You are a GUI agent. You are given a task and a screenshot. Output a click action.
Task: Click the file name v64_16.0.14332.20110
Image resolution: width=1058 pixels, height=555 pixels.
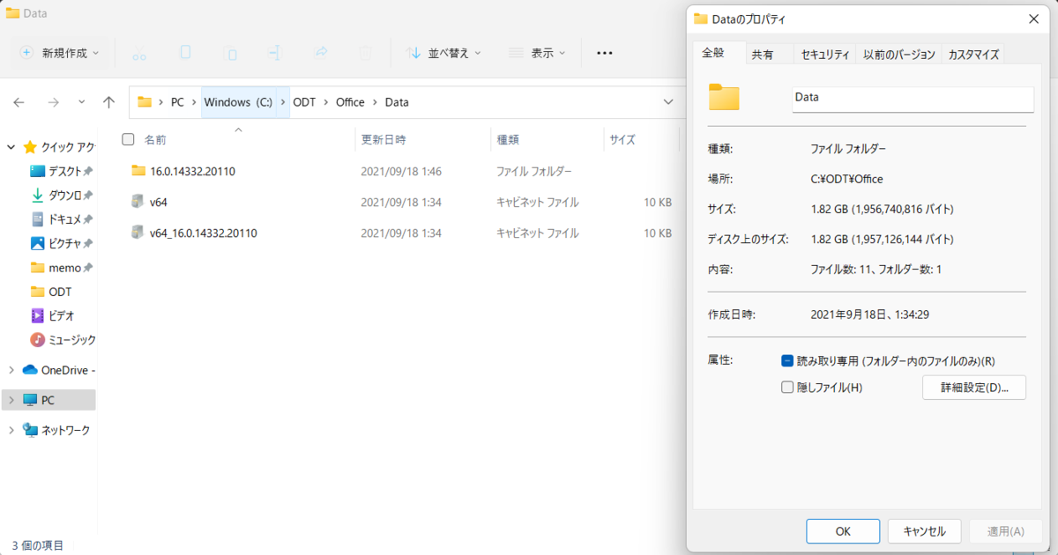click(203, 233)
